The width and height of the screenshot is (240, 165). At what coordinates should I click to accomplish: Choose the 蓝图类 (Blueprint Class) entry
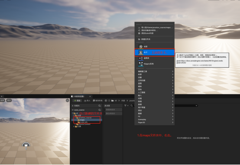[x=154, y=58]
